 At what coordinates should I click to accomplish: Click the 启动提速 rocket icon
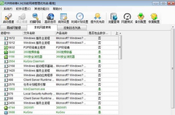(x=8, y=17)
